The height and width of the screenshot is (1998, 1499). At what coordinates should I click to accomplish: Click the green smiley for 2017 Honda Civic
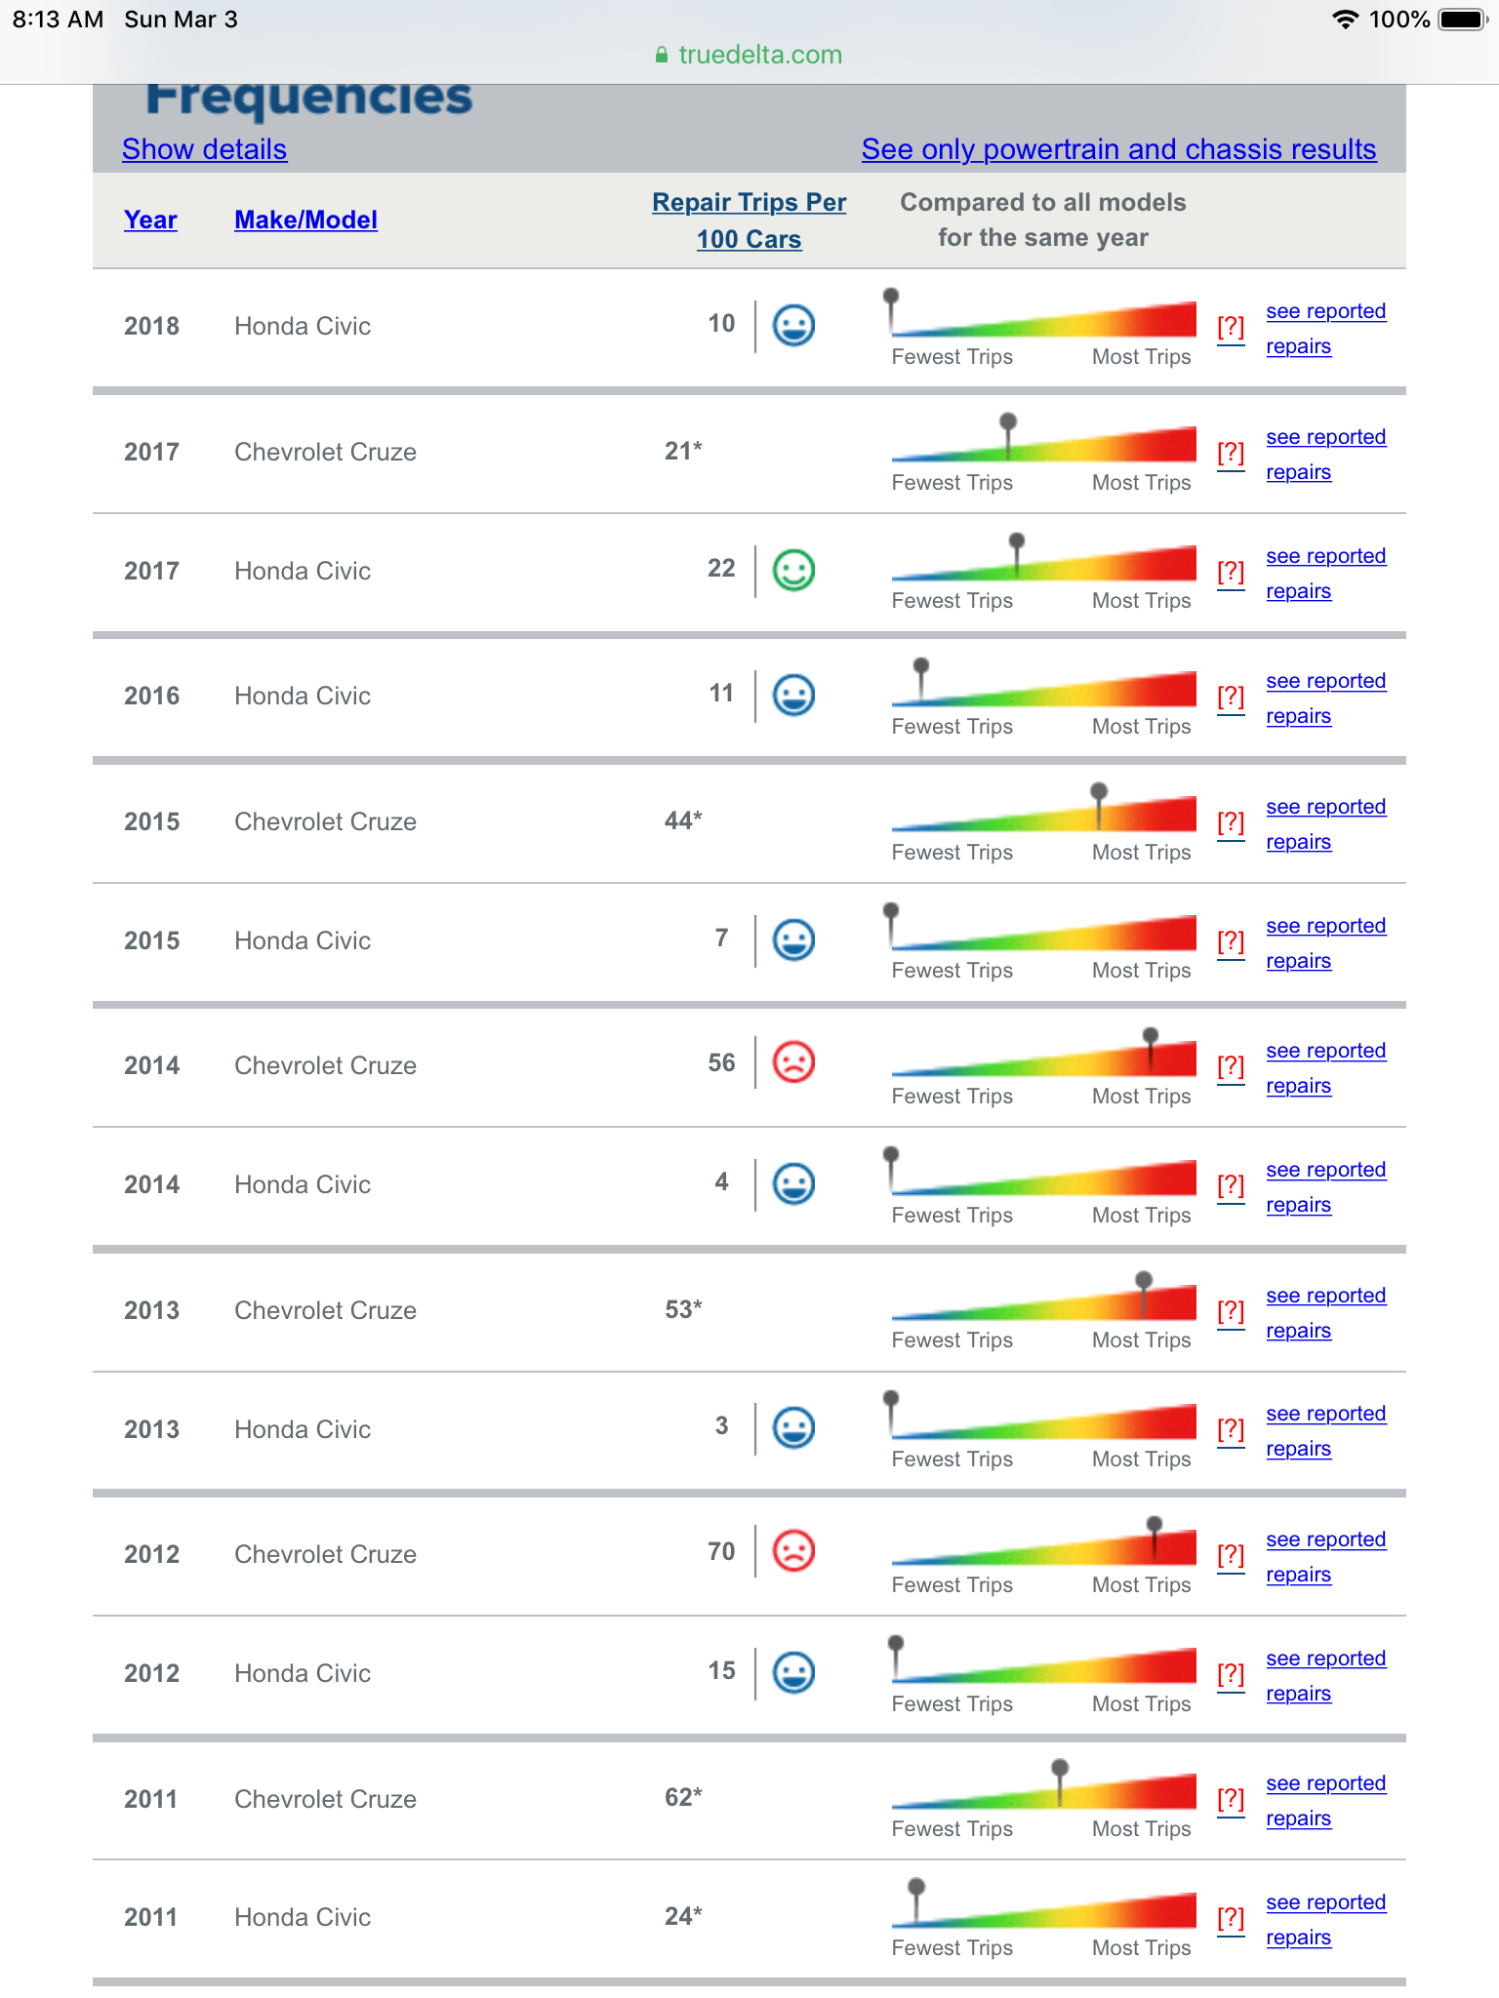pyautogui.click(x=793, y=570)
